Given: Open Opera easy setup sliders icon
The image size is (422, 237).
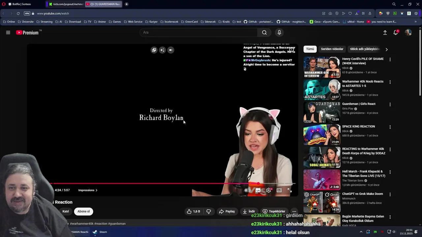Looking at the screenshot, I should pyautogui.click(x=363, y=13).
